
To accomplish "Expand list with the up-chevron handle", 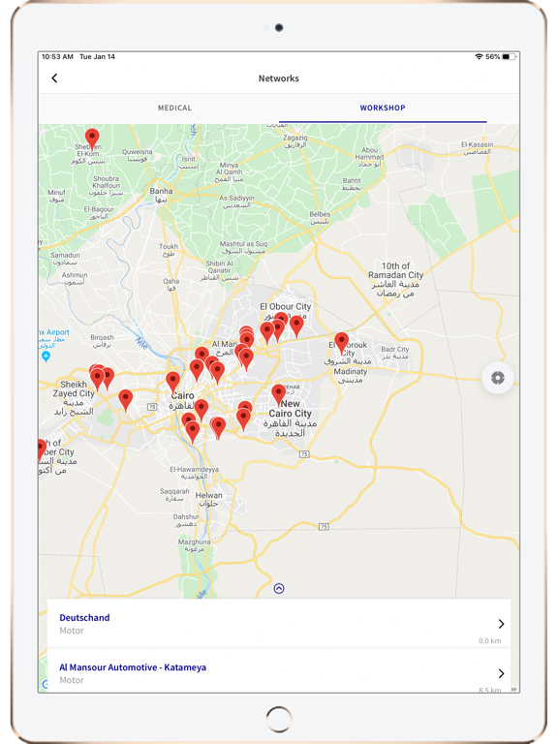I will click(x=279, y=588).
